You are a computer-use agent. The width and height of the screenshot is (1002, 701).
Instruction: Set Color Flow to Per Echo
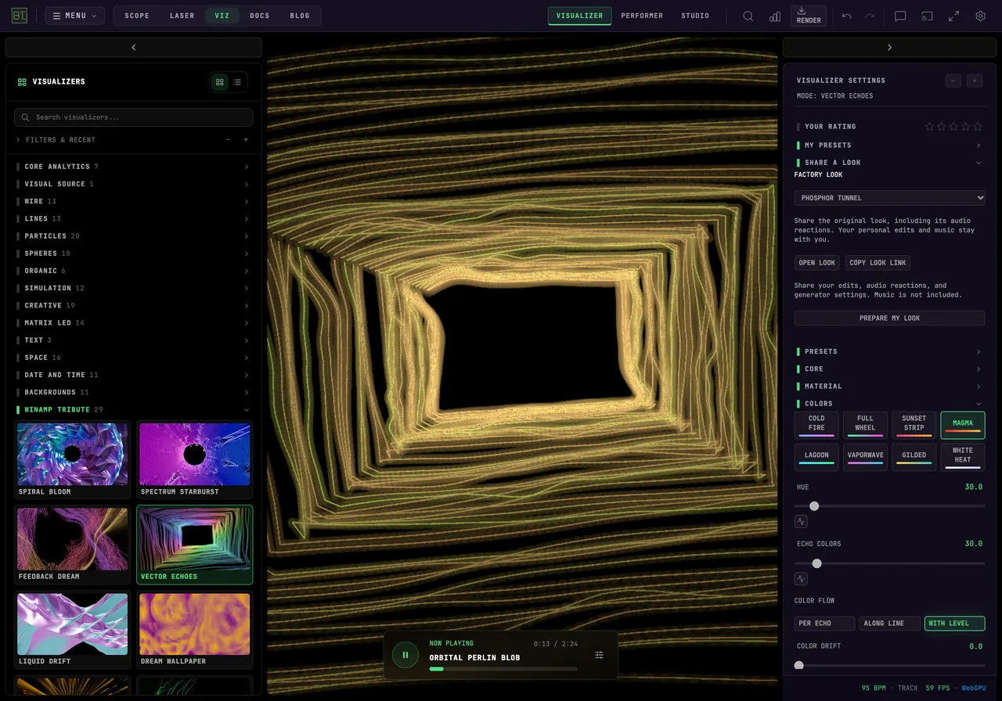click(x=824, y=624)
